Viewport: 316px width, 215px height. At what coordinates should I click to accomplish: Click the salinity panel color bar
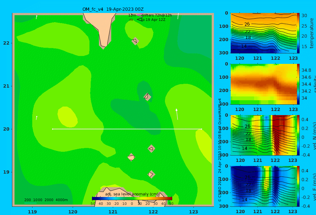click(x=298, y=84)
